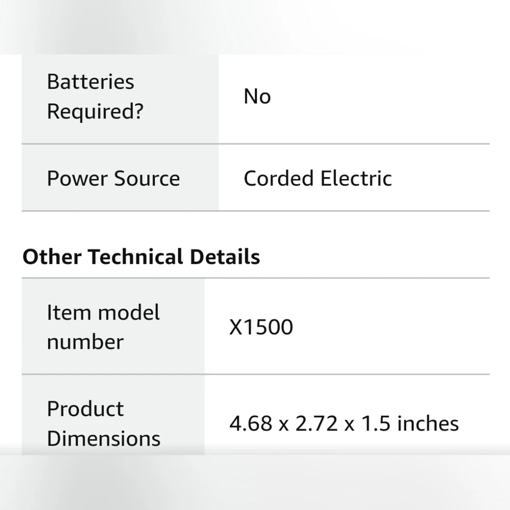
Task: Click the divider line under Power Source row
Action: coord(256,211)
